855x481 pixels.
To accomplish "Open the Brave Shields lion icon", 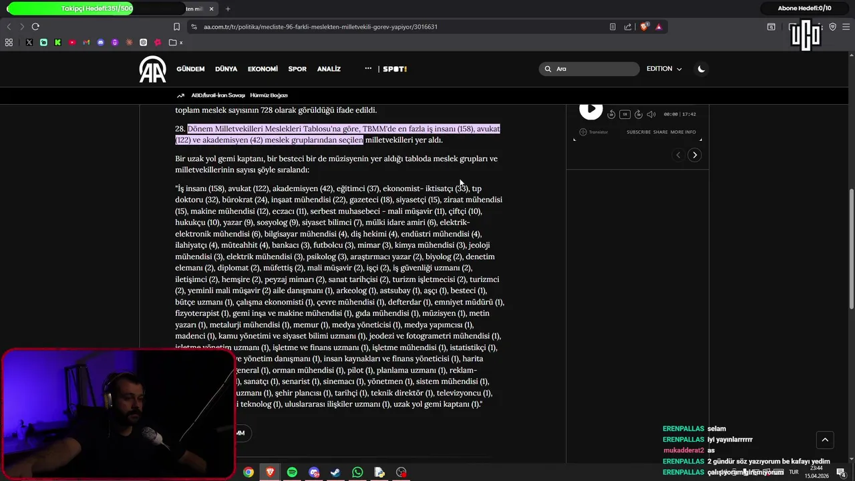I will pyautogui.click(x=644, y=27).
